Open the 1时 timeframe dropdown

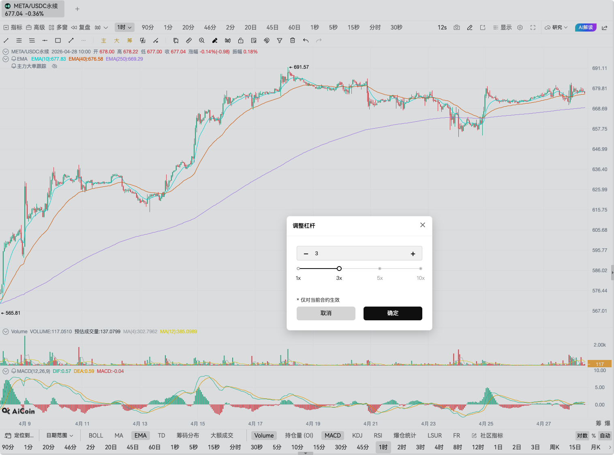tap(124, 27)
